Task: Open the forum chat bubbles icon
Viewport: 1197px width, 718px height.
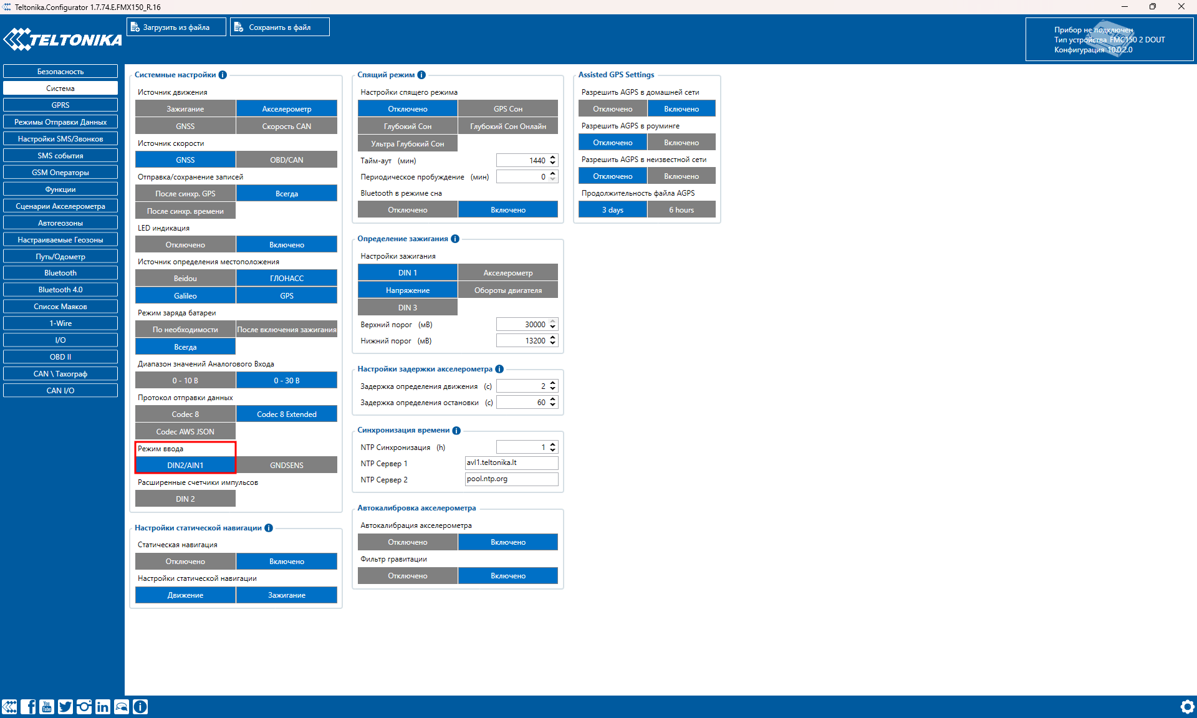Action: point(122,706)
